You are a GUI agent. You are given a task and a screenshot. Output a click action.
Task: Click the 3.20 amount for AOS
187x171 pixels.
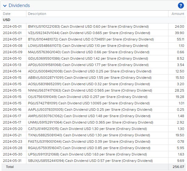pyautogui.click(x=181, y=84)
